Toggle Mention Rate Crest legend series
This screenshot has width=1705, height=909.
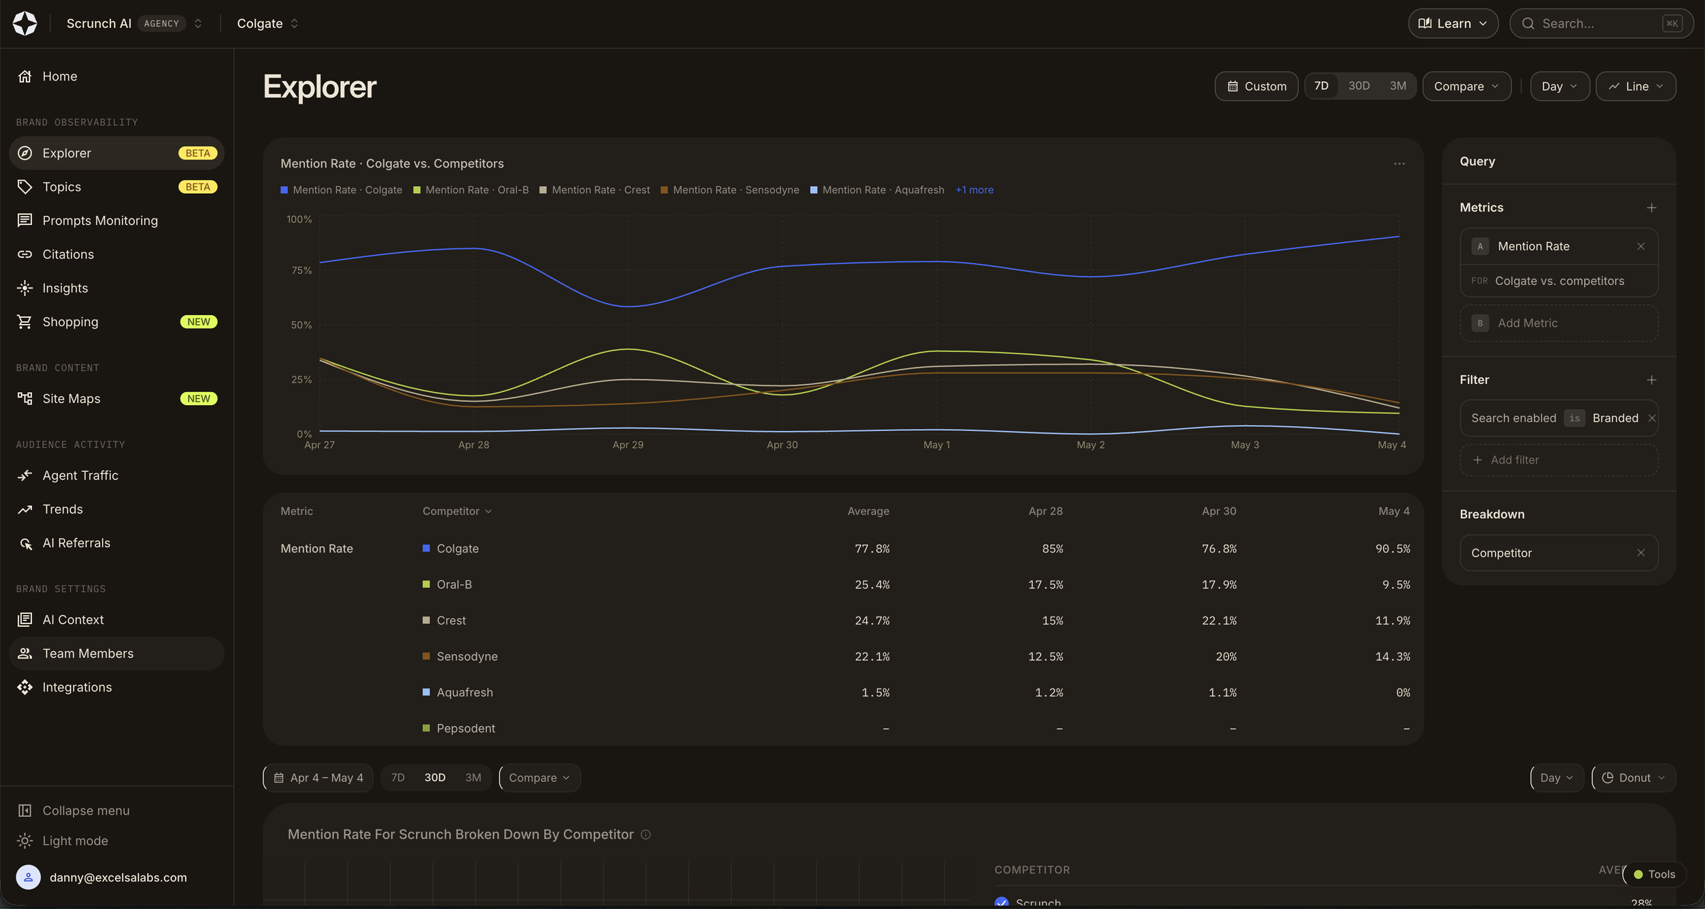click(595, 190)
